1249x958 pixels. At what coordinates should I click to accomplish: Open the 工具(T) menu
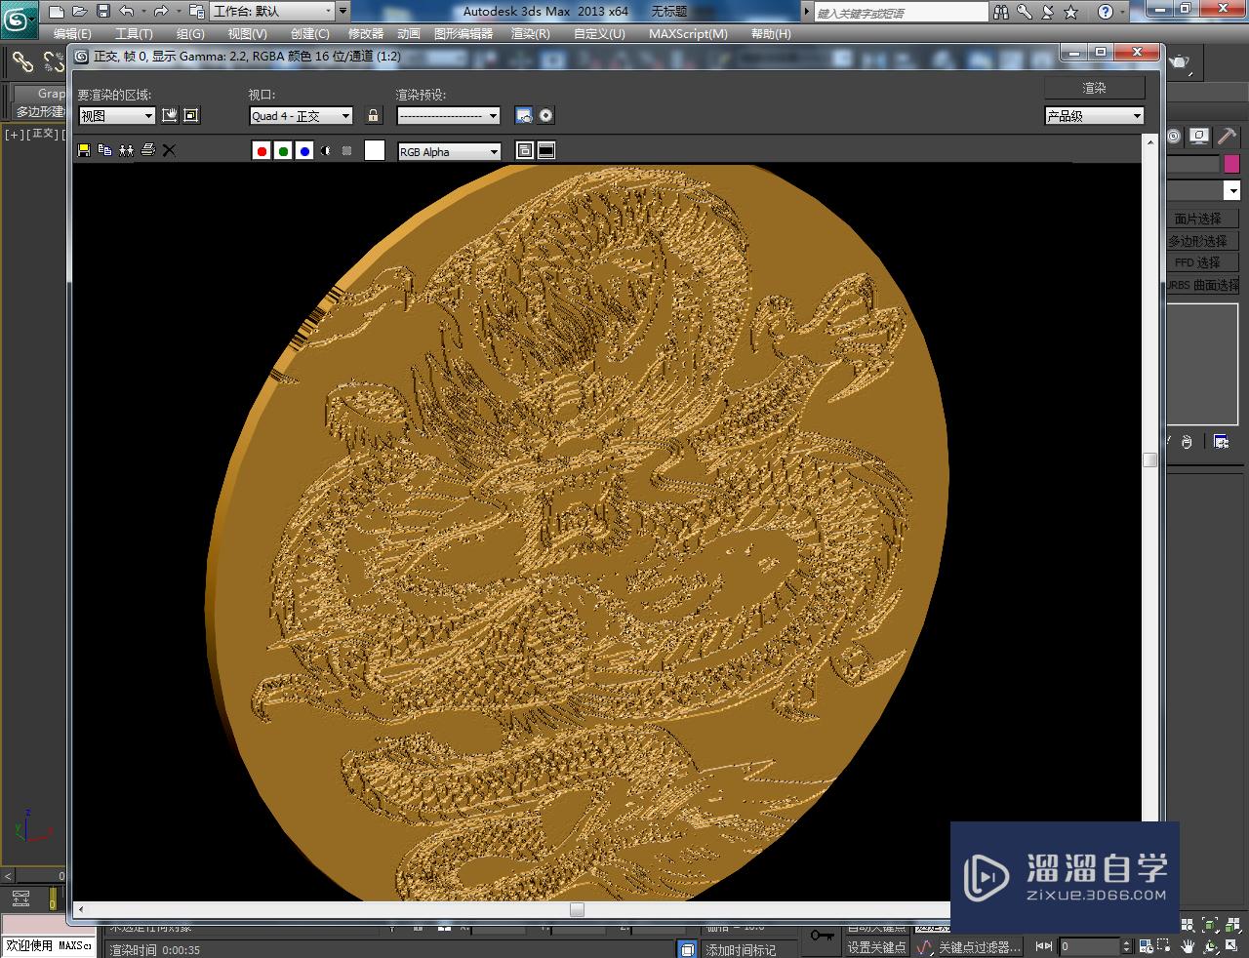pyautogui.click(x=134, y=33)
